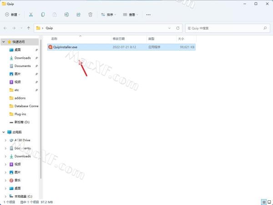Screen dimensions: 273x205
Task: Open the etc folder in sidebar
Action: pos(16,90)
